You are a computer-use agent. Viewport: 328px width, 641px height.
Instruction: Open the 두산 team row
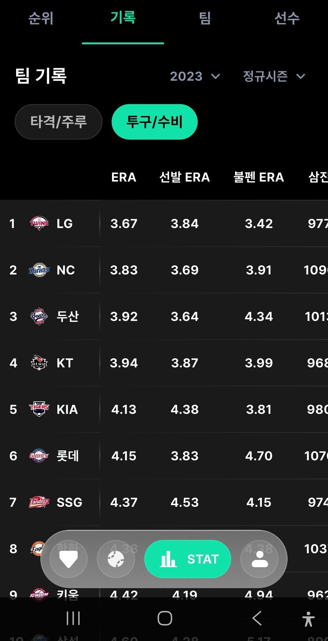pyautogui.click(x=164, y=316)
